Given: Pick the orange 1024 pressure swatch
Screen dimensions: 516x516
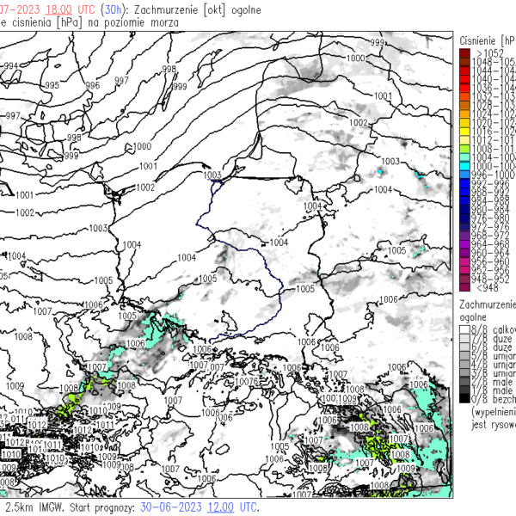Looking at the screenshot, I should tap(464, 114).
